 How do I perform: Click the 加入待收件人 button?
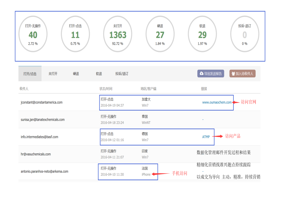[242, 73]
